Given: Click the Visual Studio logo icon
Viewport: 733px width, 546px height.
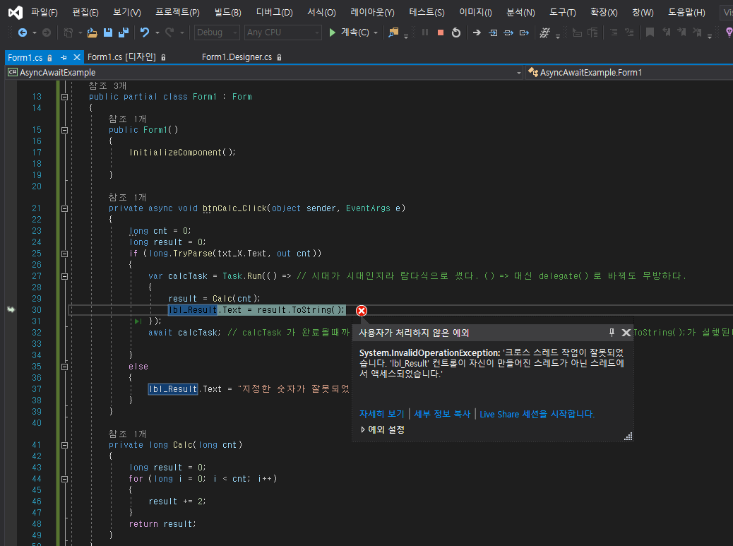Looking at the screenshot, I should (15, 12).
